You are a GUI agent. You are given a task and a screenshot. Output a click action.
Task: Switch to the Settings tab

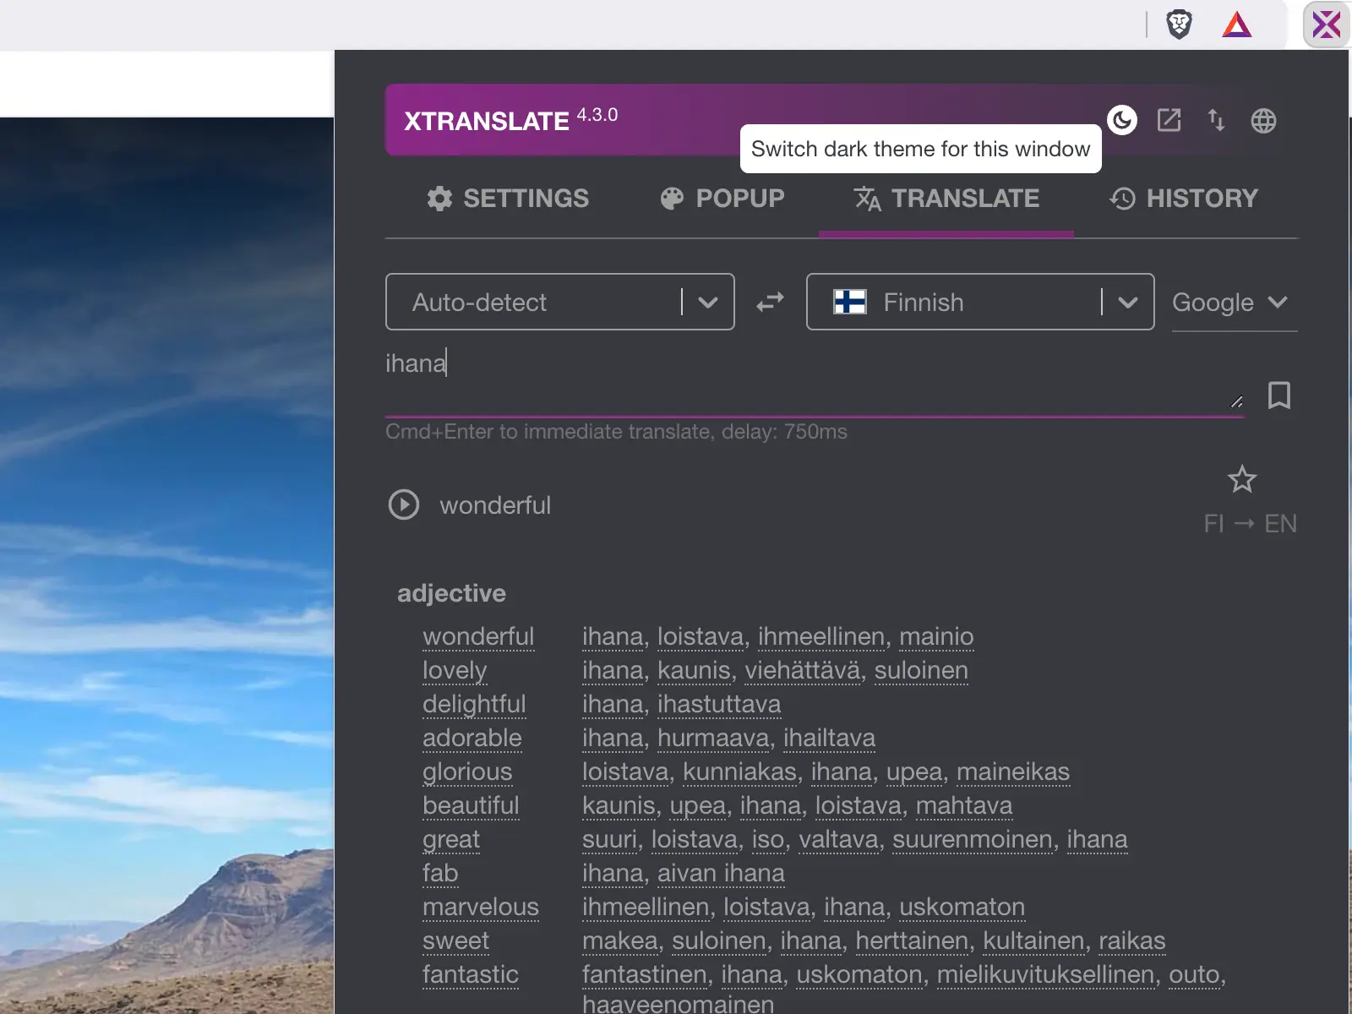pos(508,199)
